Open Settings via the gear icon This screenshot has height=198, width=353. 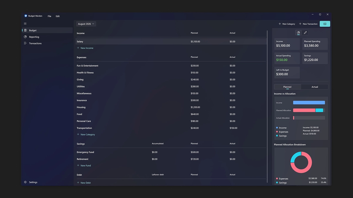pos(25,182)
